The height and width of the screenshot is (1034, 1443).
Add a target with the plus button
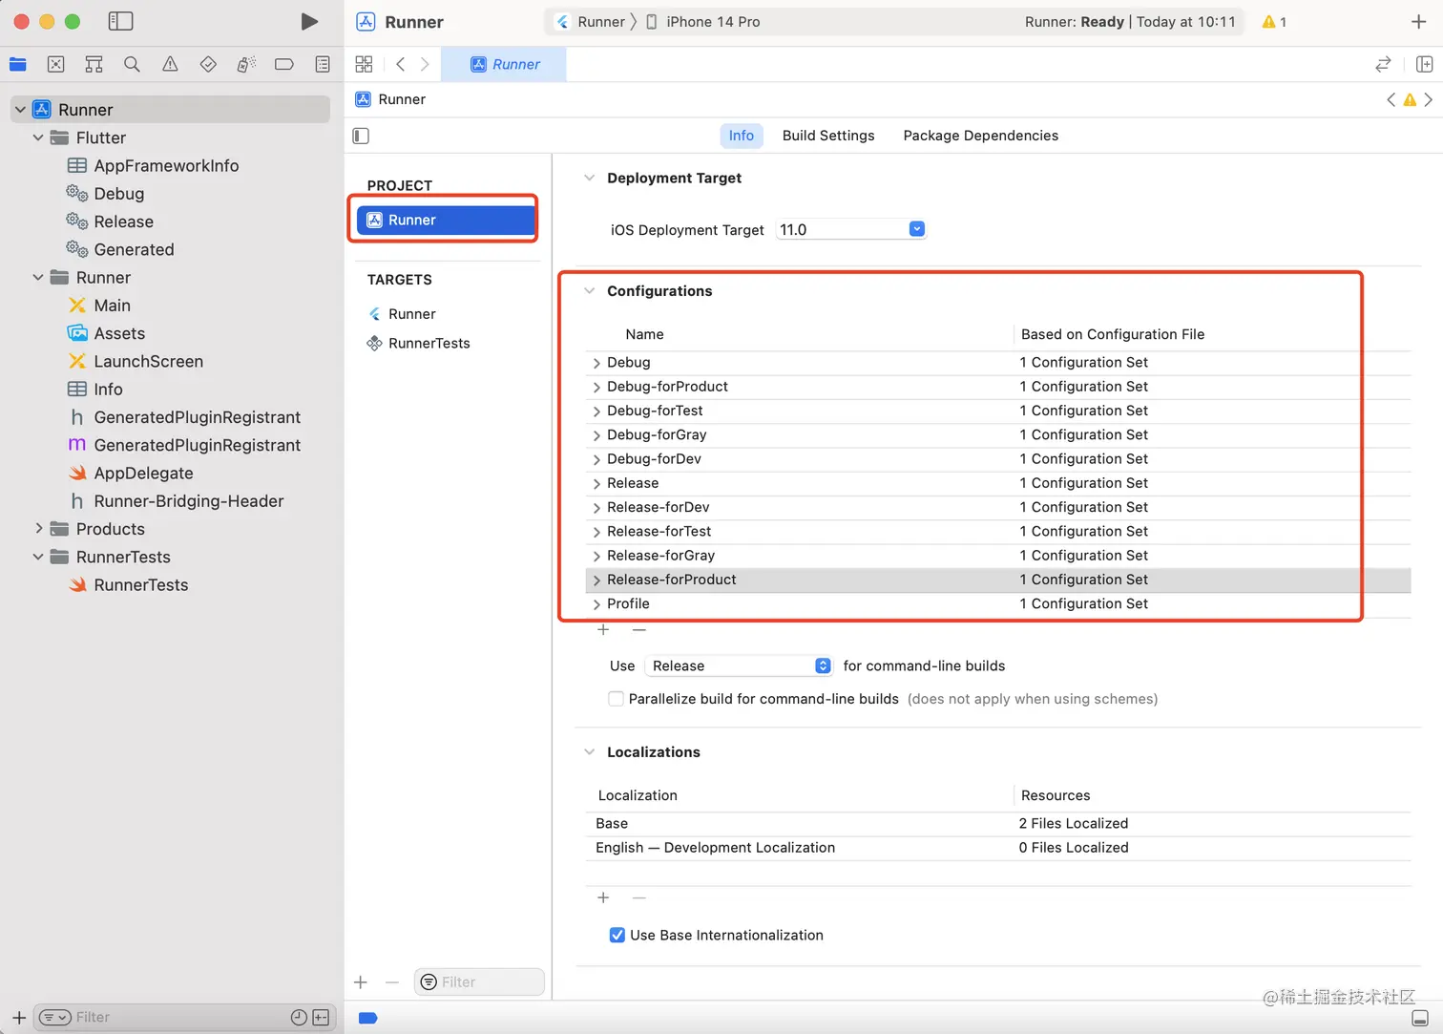tap(361, 981)
